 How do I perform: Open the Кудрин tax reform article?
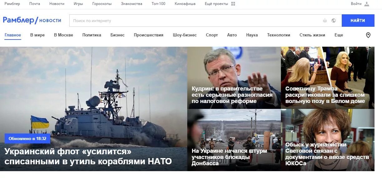pos(232,95)
